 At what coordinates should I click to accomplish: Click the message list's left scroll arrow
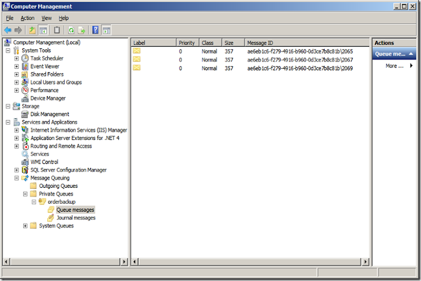click(135, 262)
